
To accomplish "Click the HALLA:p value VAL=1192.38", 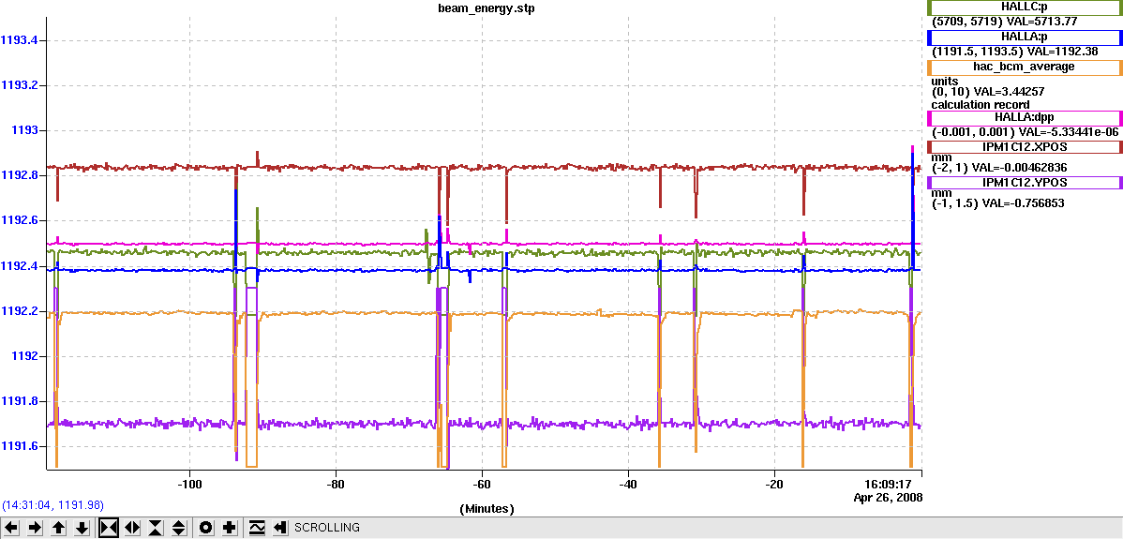I will click(1063, 52).
